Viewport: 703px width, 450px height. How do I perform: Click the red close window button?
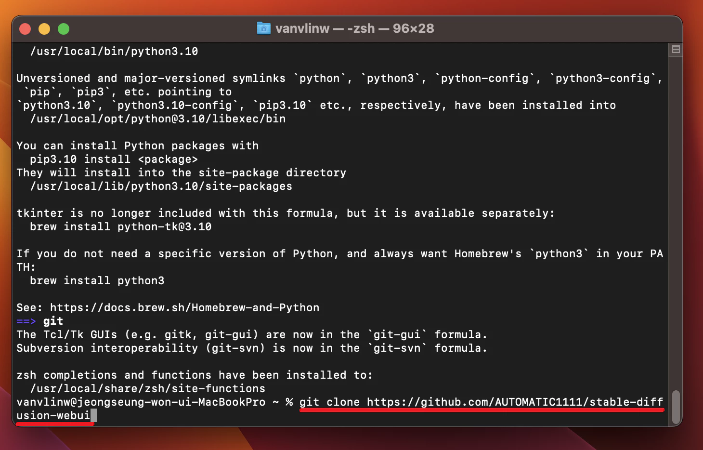coord(25,29)
